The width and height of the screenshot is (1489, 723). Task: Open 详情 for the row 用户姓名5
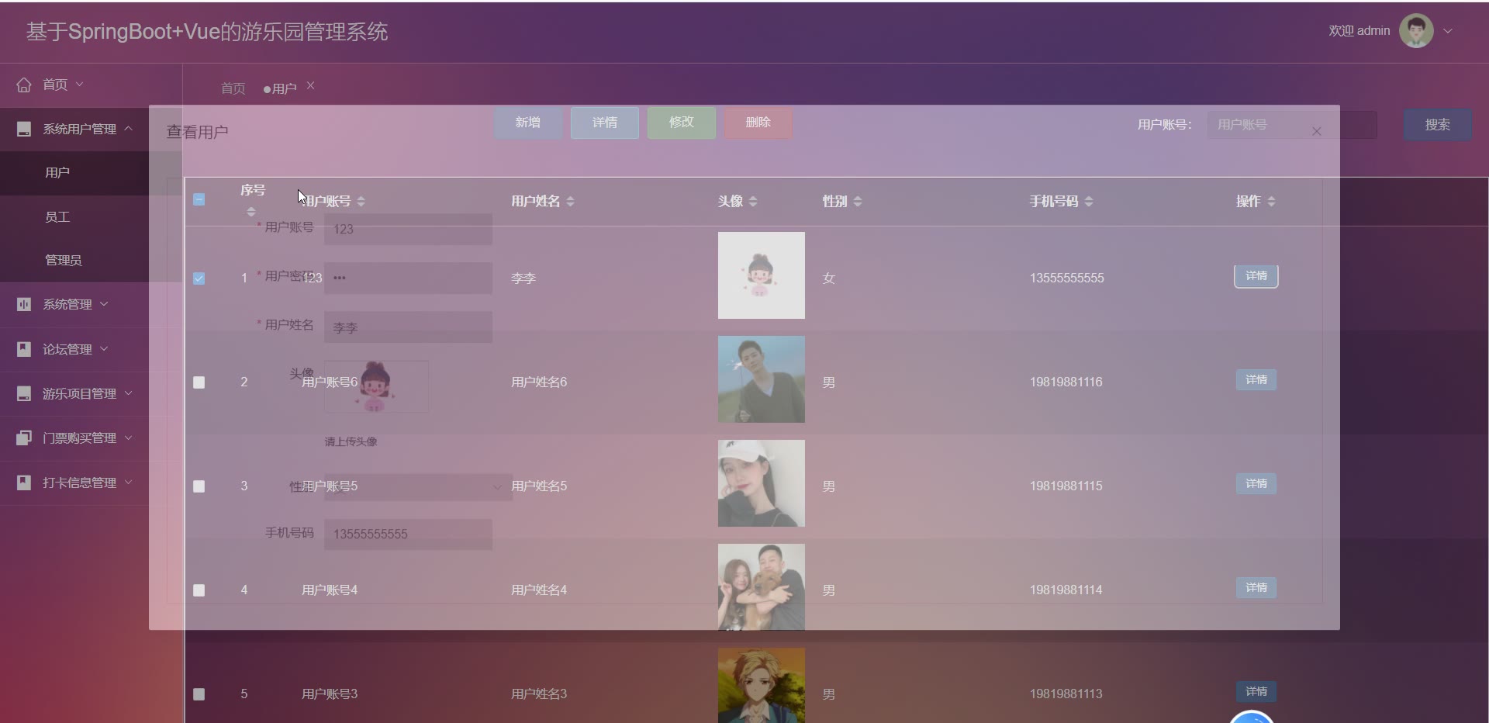click(x=1256, y=484)
